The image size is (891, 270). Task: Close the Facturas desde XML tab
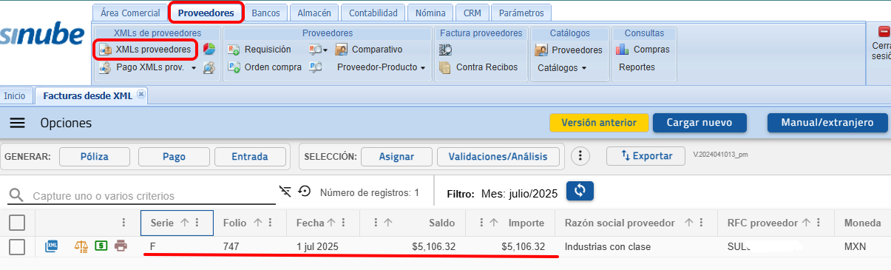[141, 94]
